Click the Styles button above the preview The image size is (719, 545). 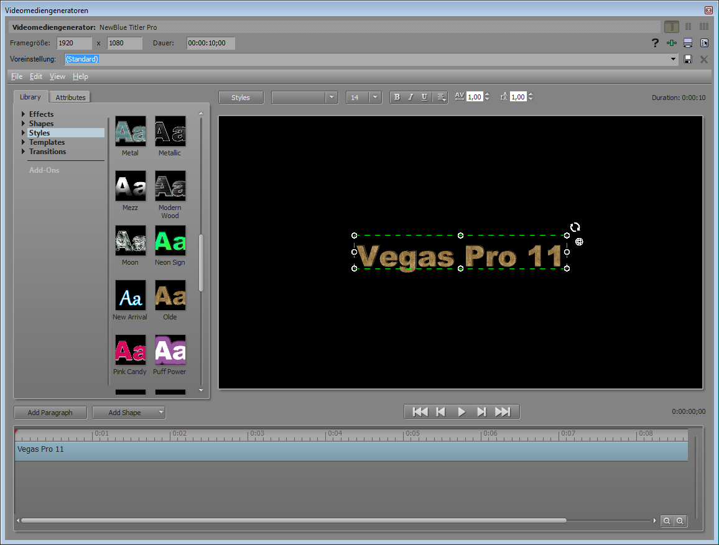point(241,98)
